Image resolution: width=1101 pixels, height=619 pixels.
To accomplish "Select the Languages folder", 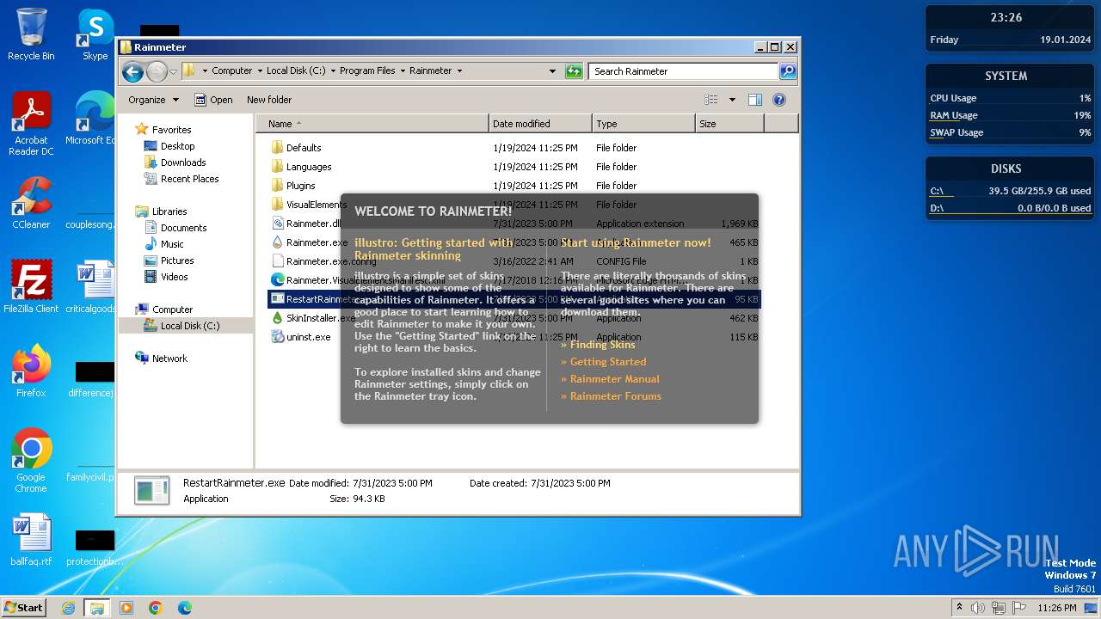I will (x=309, y=167).
